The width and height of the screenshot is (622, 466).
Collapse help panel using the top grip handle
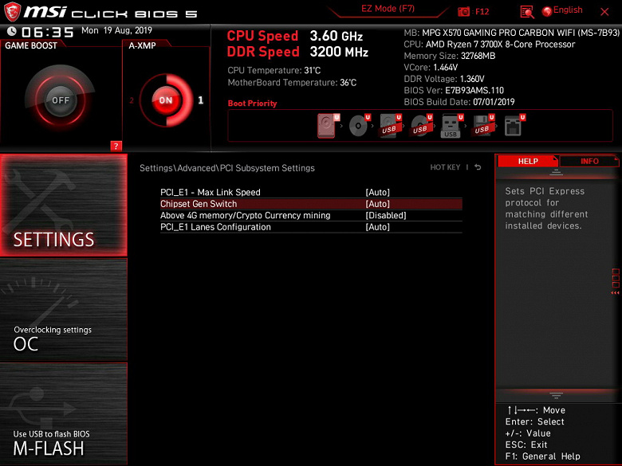(x=556, y=172)
